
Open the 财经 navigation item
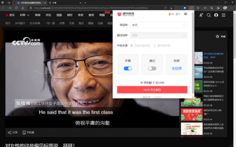(70, 15)
